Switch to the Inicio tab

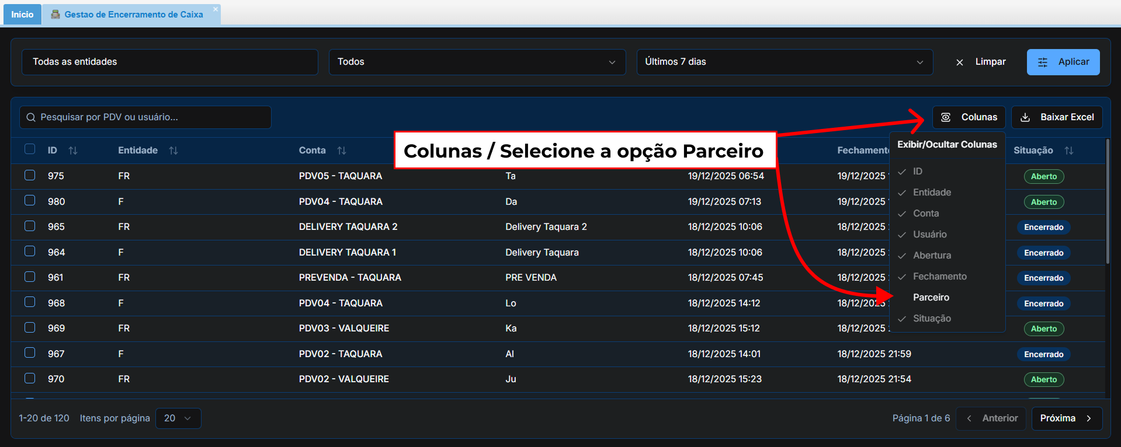tap(22, 15)
